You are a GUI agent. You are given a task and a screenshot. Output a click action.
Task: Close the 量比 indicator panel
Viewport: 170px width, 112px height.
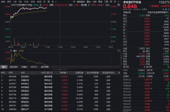(119, 50)
